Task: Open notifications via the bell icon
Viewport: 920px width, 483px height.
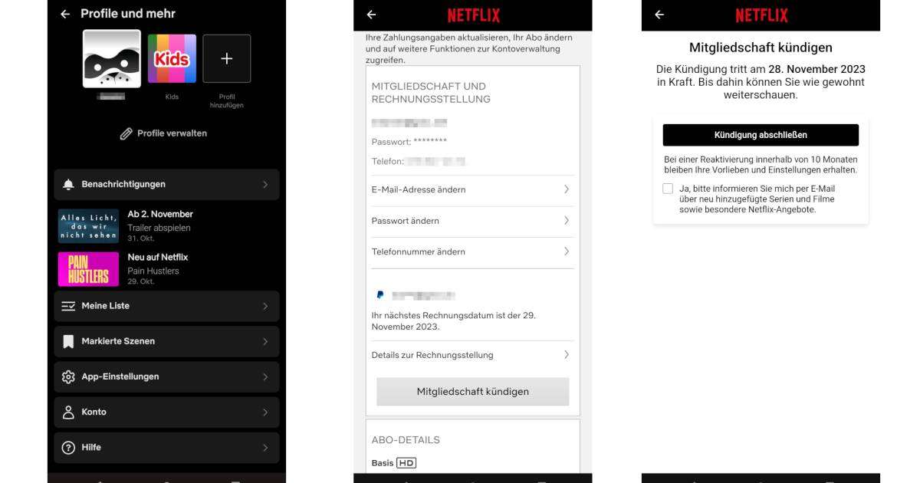Action: [67, 184]
